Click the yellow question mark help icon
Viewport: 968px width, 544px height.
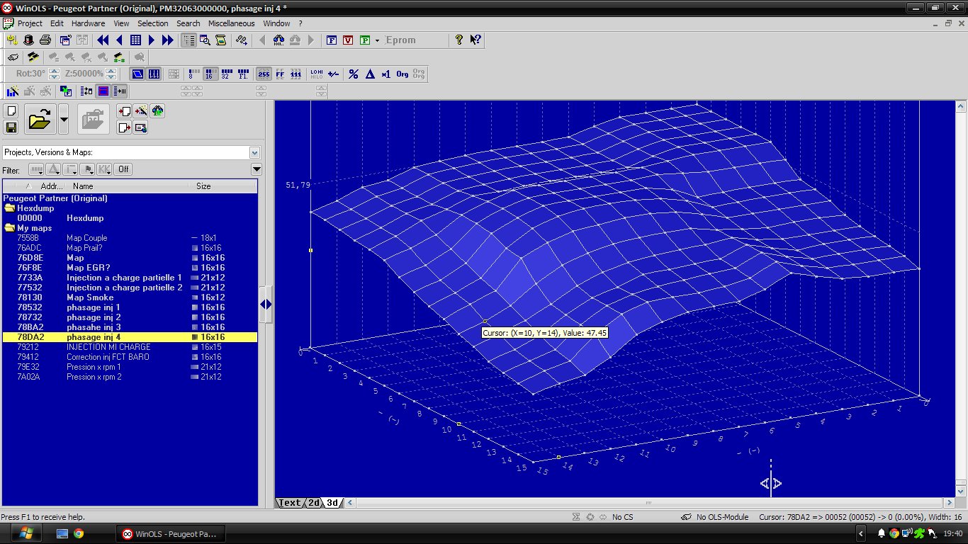[x=459, y=40]
